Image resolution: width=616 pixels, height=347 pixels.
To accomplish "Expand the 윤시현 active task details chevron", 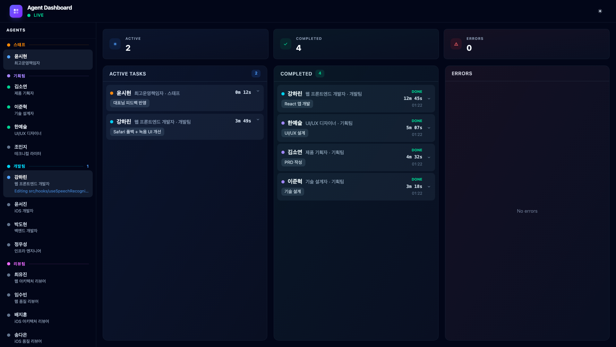I will 258,91.
